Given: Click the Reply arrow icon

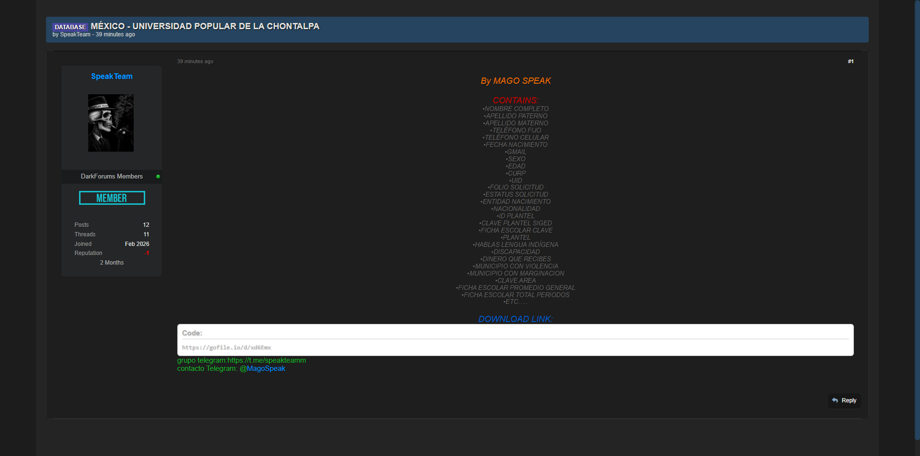Looking at the screenshot, I should pyautogui.click(x=835, y=400).
